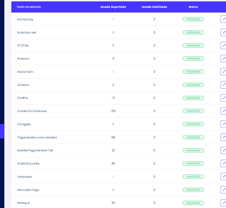Edit the Binance gateway entry
226x208 pixels.
(x=224, y=58)
